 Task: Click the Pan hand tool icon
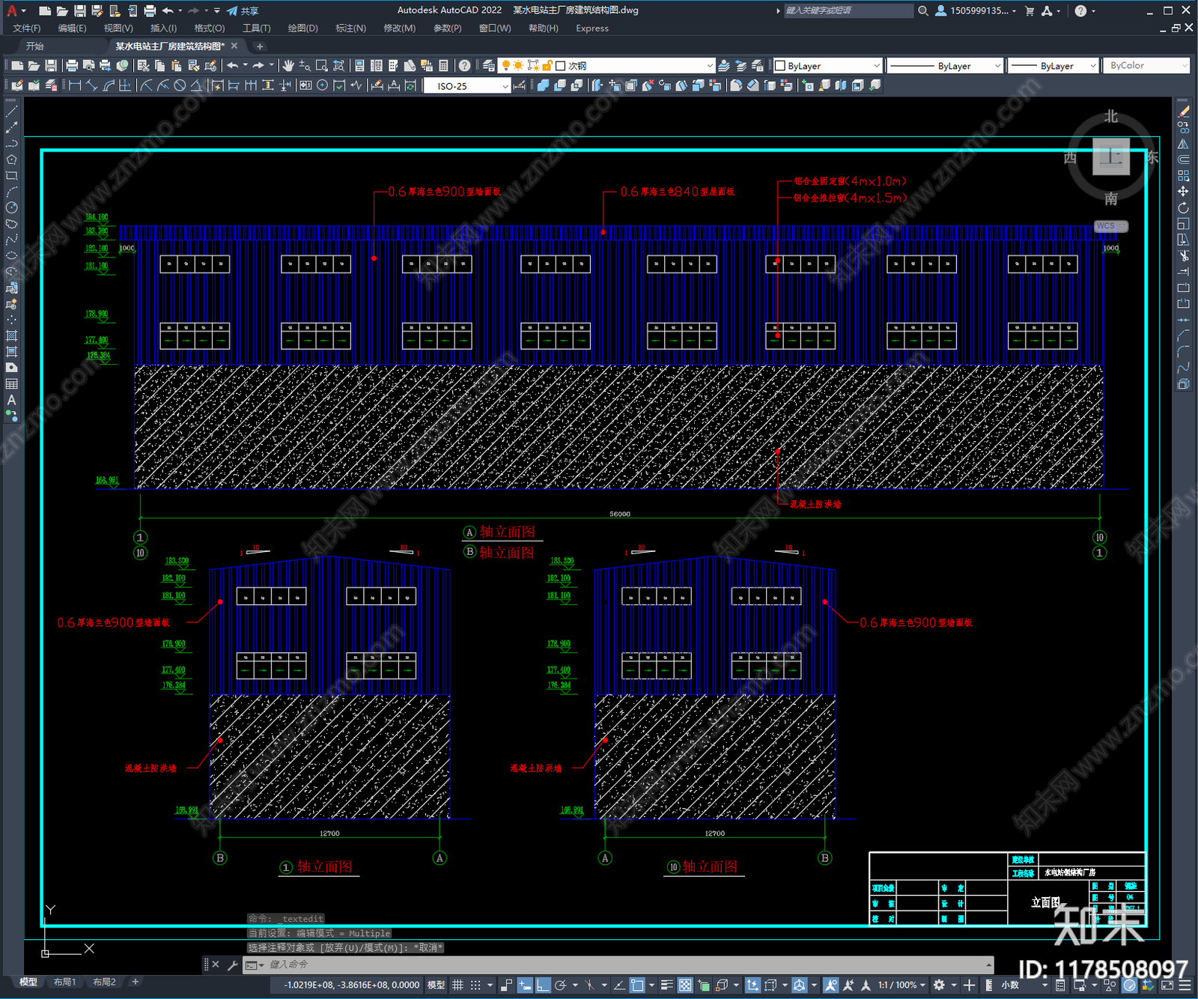[x=288, y=66]
